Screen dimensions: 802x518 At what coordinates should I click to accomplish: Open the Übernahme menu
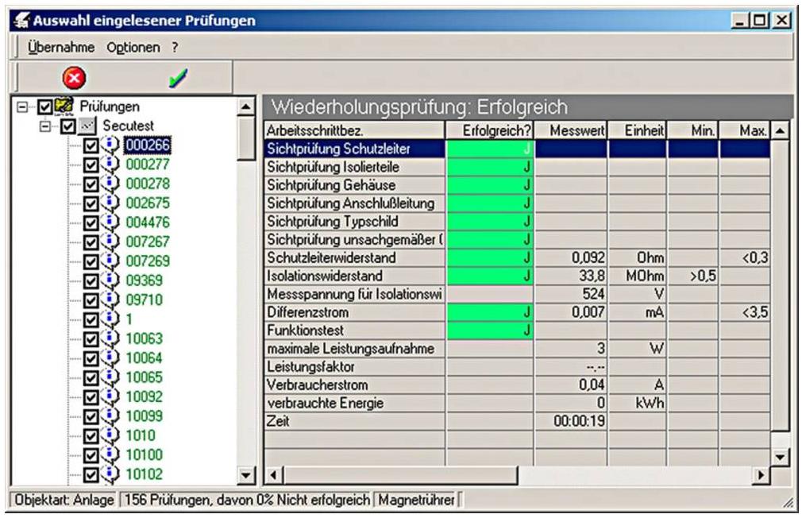62,48
